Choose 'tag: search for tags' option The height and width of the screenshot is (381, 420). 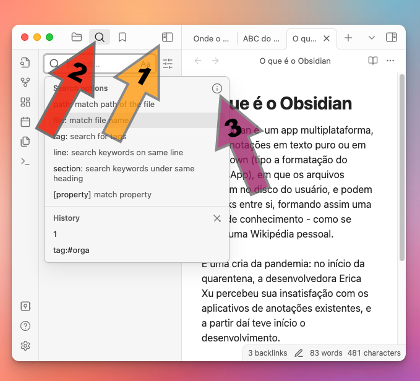point(137,136)
